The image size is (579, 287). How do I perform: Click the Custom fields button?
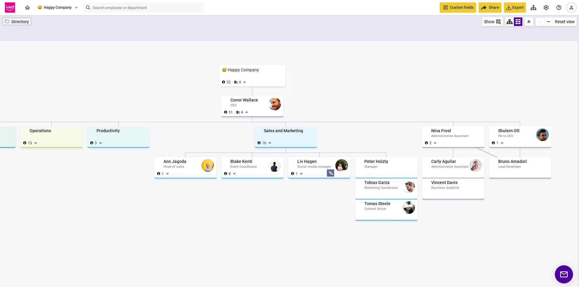(458, 8)
